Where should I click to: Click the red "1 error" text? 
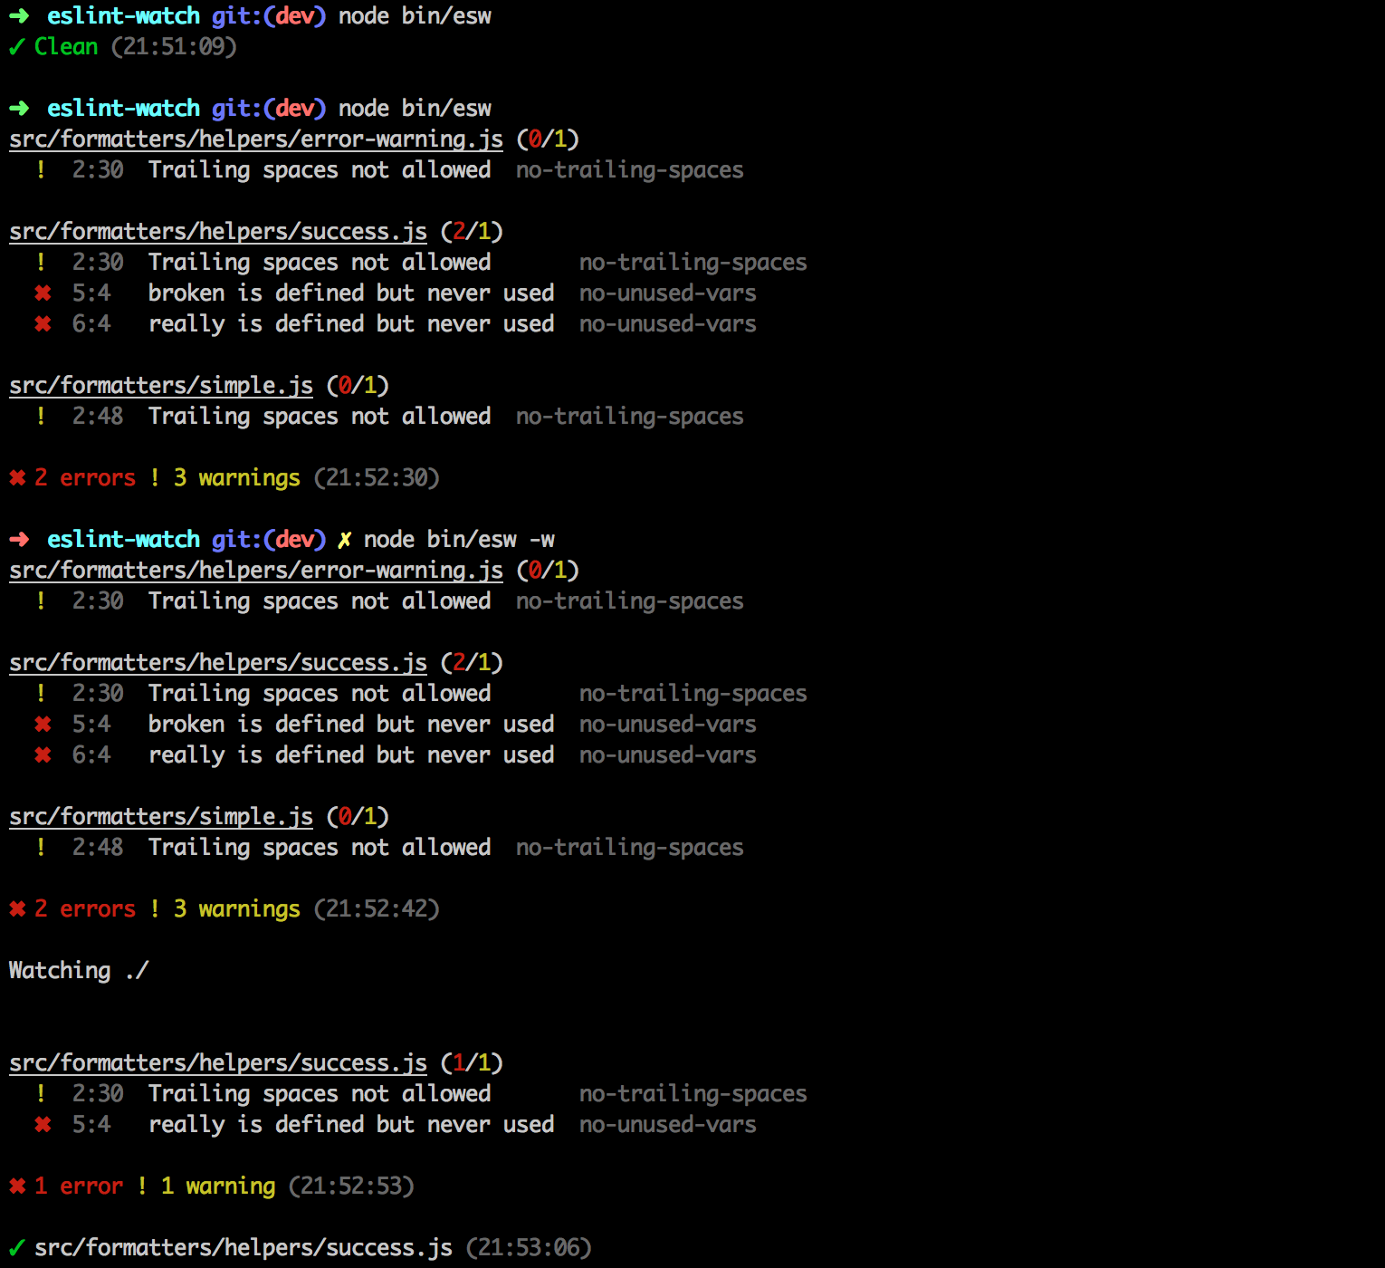coord(79,1186)
